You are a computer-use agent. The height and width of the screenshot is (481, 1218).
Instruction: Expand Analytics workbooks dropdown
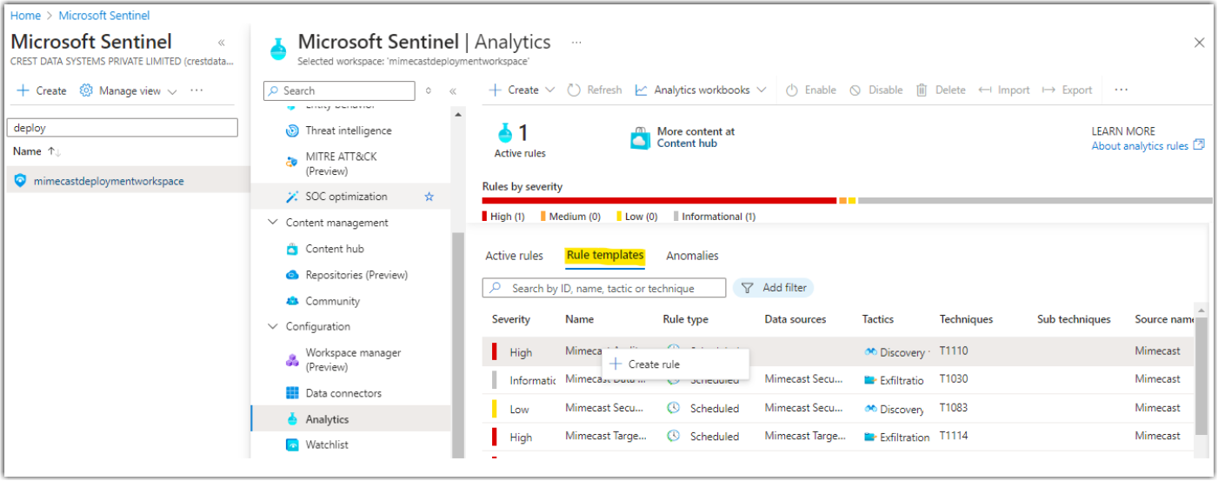[701, 90]
